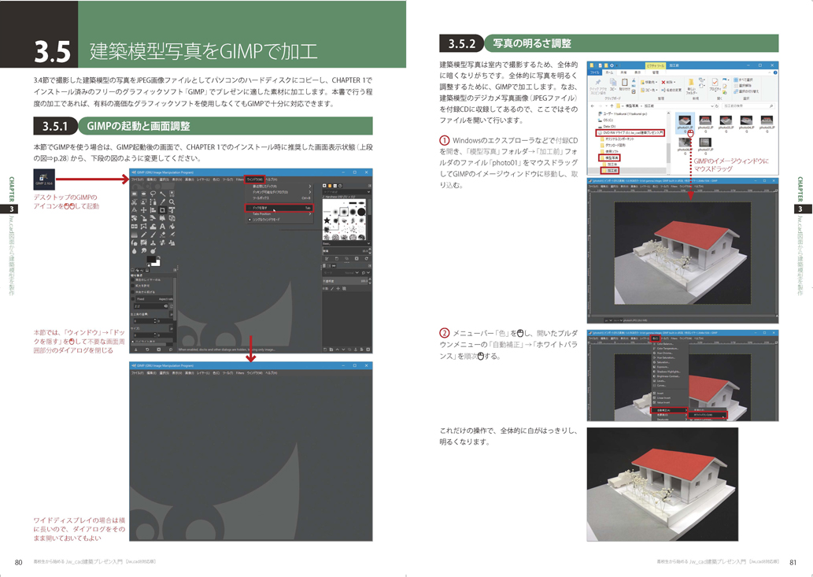Adjust the 不透明度 (opacity) slider in layers dock
This screenshot has width=813, height=577.
pos(346,281)
